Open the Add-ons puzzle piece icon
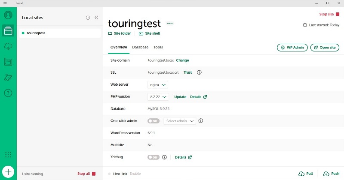 (x=8, y=77)
